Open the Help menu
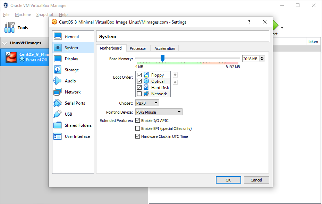Screen dimensions: 322x204 [x=63, y=15]
